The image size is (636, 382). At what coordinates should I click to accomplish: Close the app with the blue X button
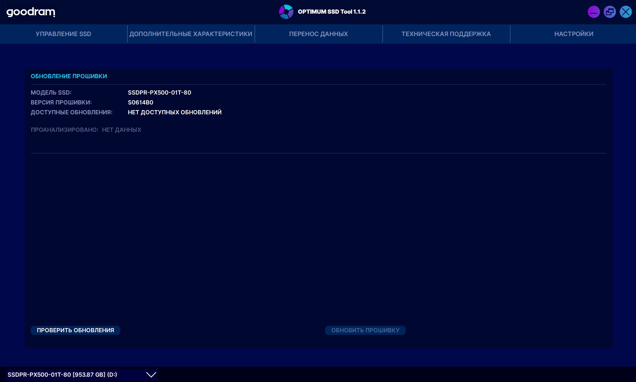tap(626, 12)
